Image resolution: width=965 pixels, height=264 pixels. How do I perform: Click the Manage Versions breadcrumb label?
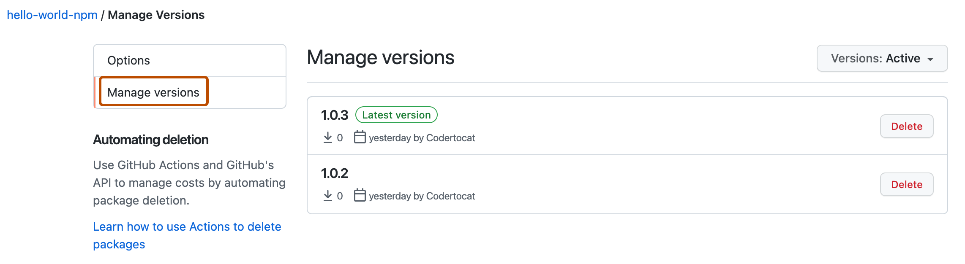coord(156,15)
